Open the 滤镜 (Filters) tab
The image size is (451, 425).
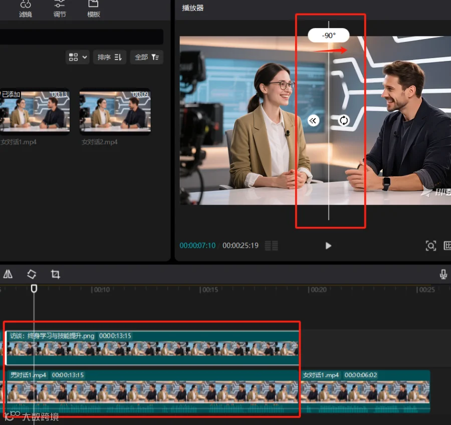pos(26,9)
